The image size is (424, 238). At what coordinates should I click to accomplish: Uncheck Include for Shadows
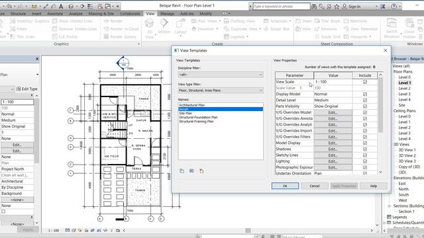coord(365,149)
